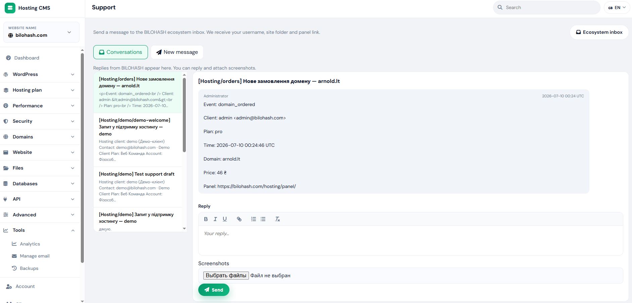Switch to the Conversations tab

(x=120, y=52)
